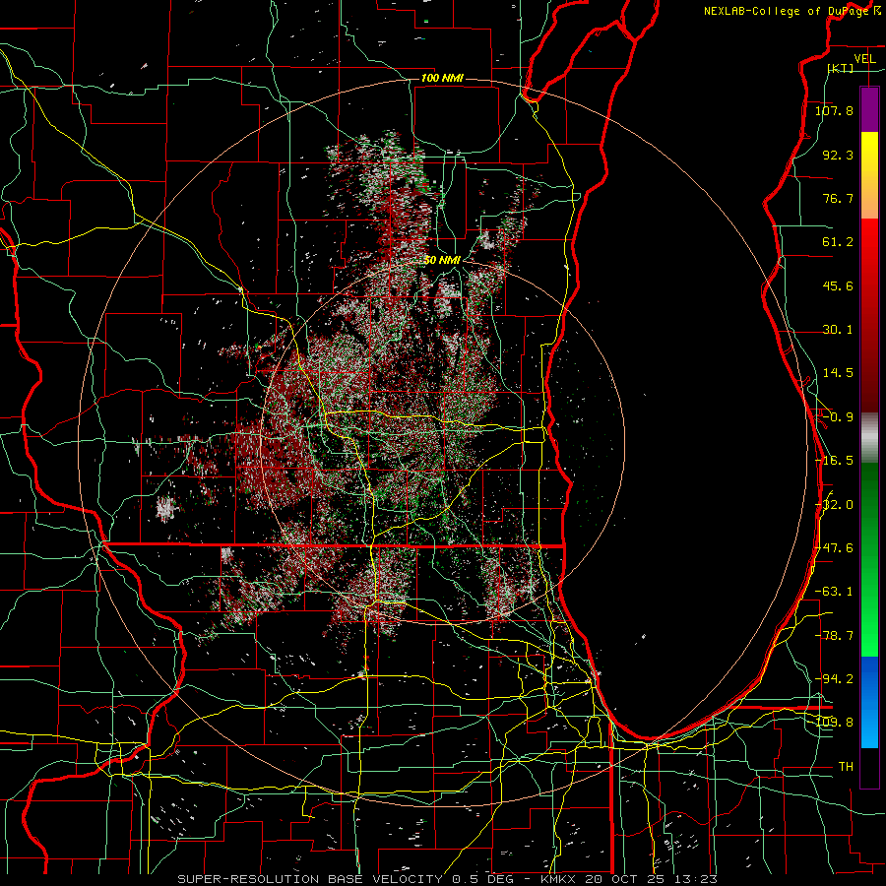The height and width of the screenshot is (886, 886).
Task: Click the 14.5 velocity scale value
Action: point(838,373)
